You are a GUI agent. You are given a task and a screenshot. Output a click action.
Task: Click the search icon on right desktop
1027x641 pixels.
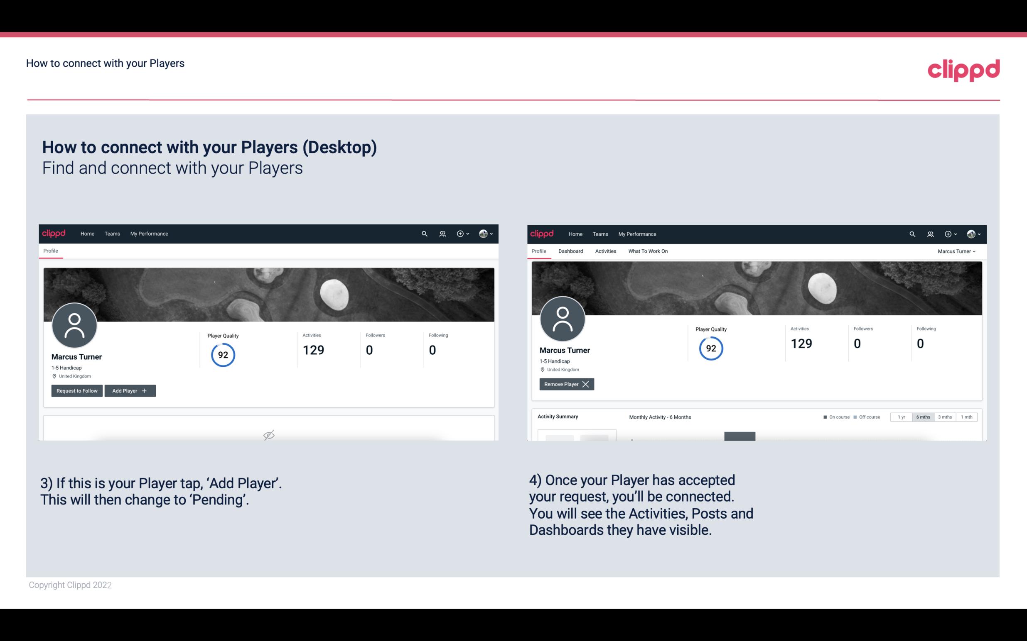pos(912,234)
